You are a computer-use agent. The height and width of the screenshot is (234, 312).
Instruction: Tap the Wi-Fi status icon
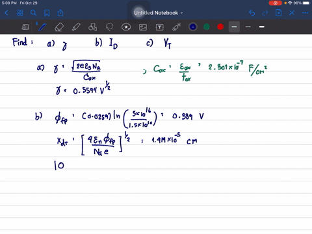click(x=290, y=3)
